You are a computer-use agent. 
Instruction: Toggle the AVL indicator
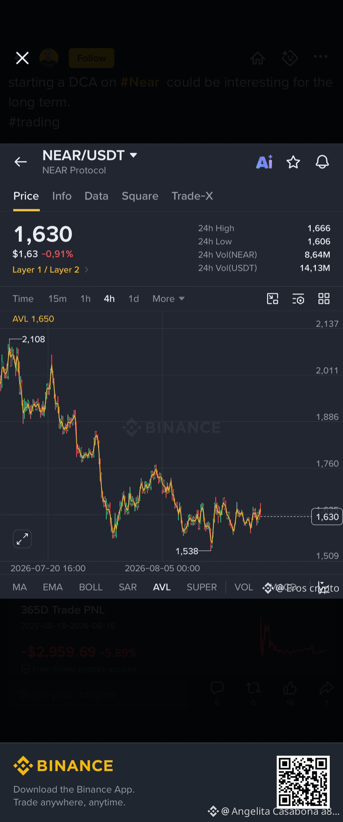(x=162, y=587)
